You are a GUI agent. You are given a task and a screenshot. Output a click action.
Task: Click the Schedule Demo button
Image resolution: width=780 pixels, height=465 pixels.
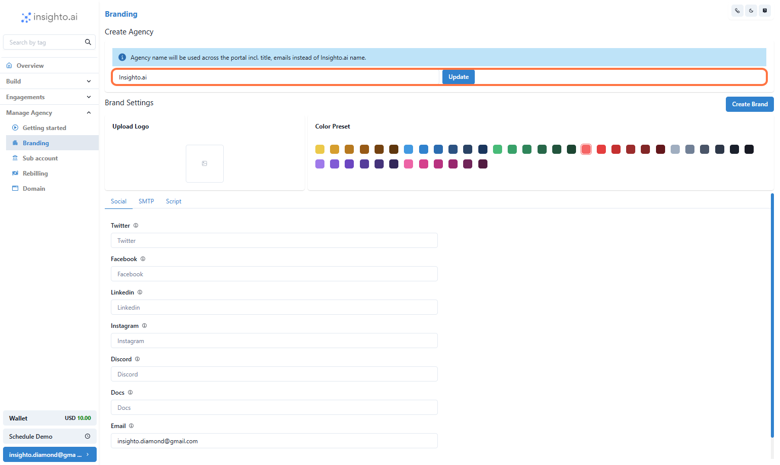(50, 436)
